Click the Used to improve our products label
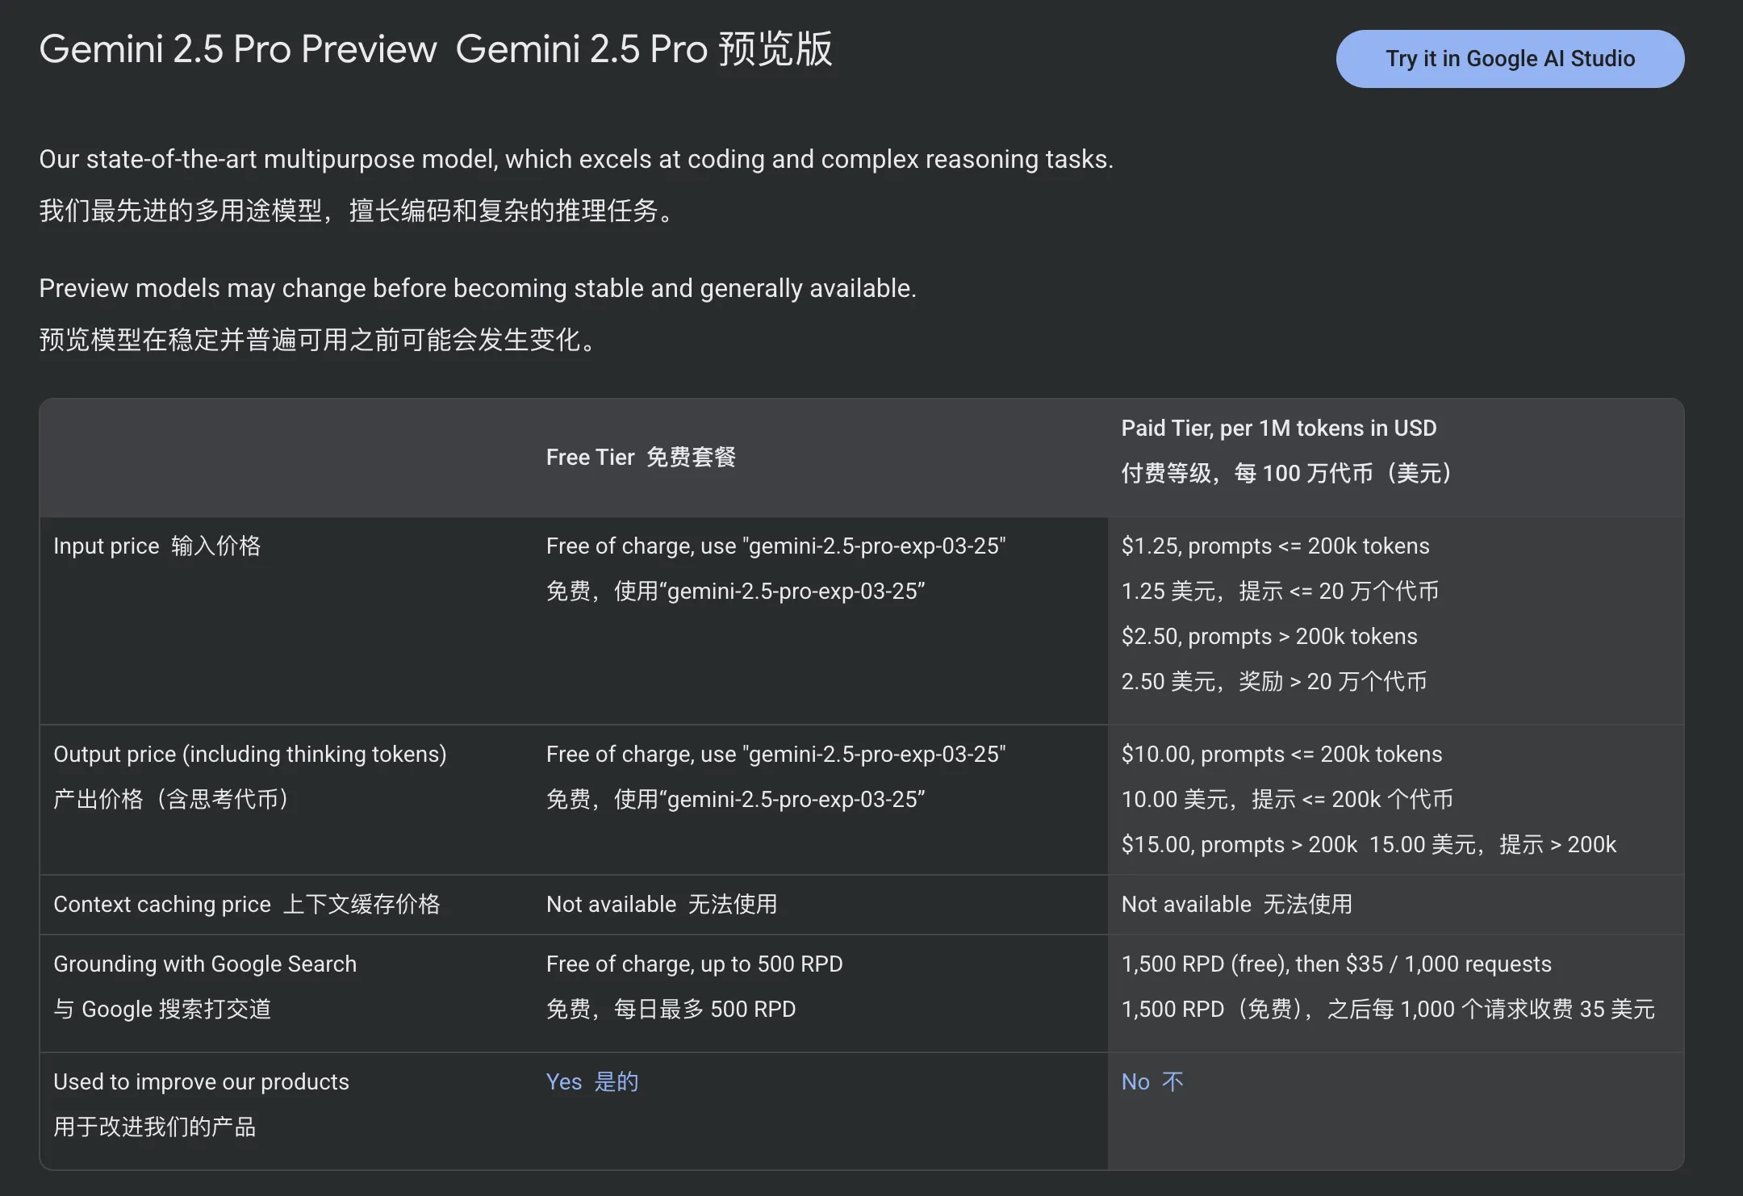This screenshot has height=1196, width=1743. [201, 1081]
